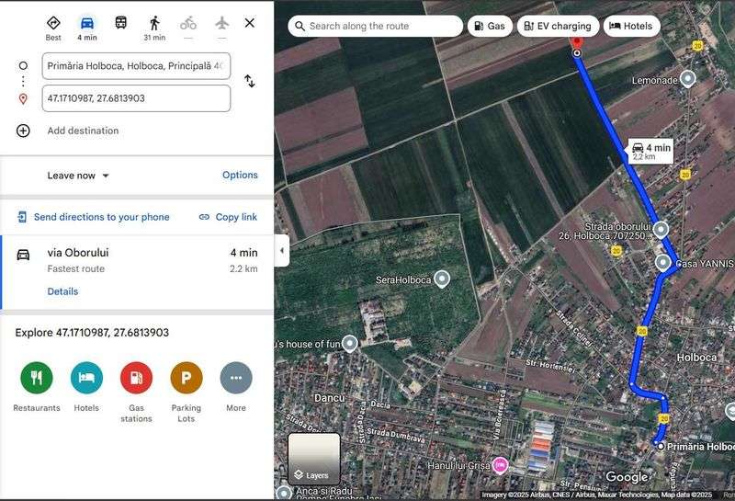
Task: Click the SeraHolboca place marker
Action: click(442, 279)
